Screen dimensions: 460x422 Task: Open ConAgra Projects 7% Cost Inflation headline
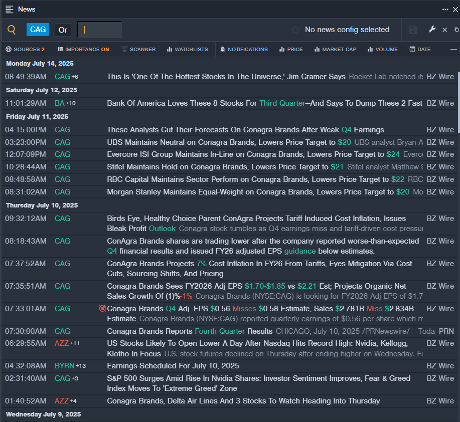[x=259, y=269]
